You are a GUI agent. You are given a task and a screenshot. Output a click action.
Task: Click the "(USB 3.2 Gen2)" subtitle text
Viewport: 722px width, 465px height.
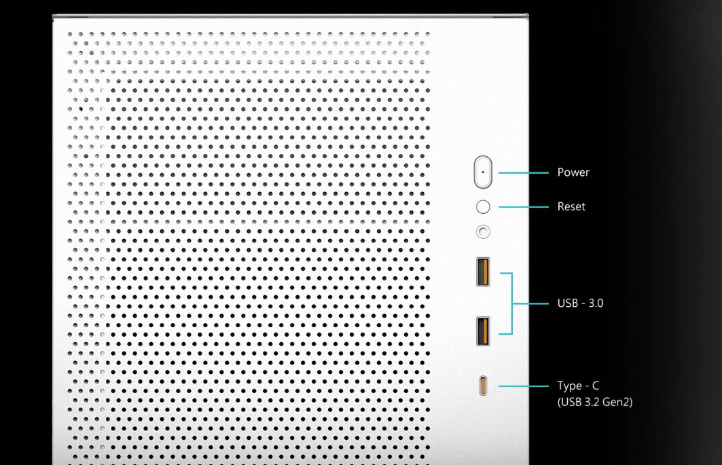tap(594, 403)
